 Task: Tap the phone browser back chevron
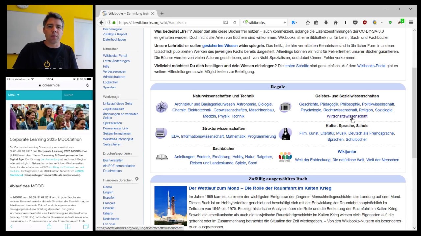(x=11, y=226)
